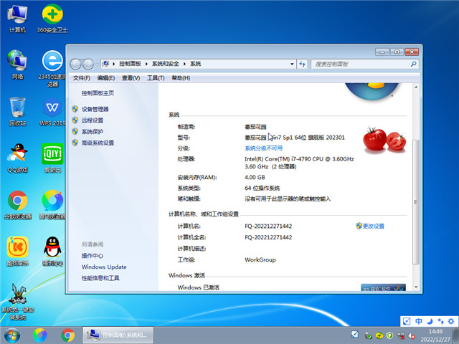Open the 帮助(H) menu
459x344 pixels.
pyautogui.click(x=181, y=78)
